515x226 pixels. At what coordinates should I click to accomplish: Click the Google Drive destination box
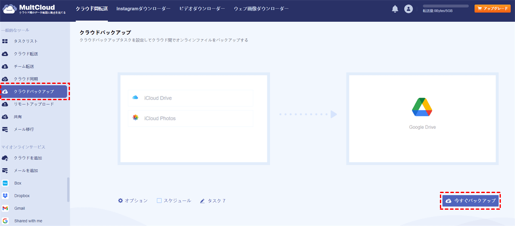[x=422, y=119]
